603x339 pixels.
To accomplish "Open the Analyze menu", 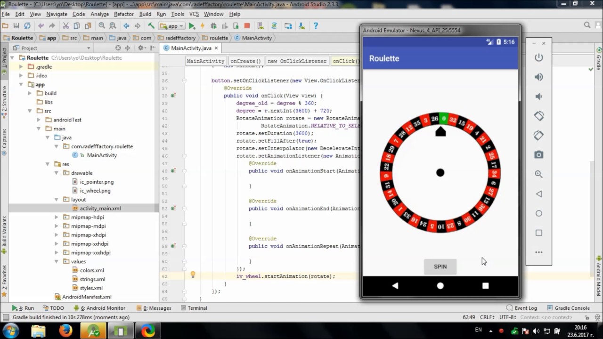I will click(99, 14).
